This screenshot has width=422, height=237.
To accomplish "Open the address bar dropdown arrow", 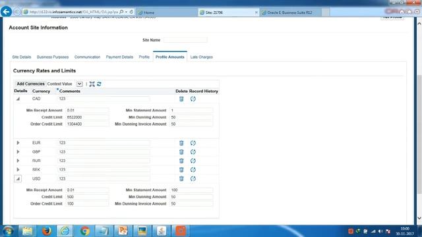I will point(126,12).
